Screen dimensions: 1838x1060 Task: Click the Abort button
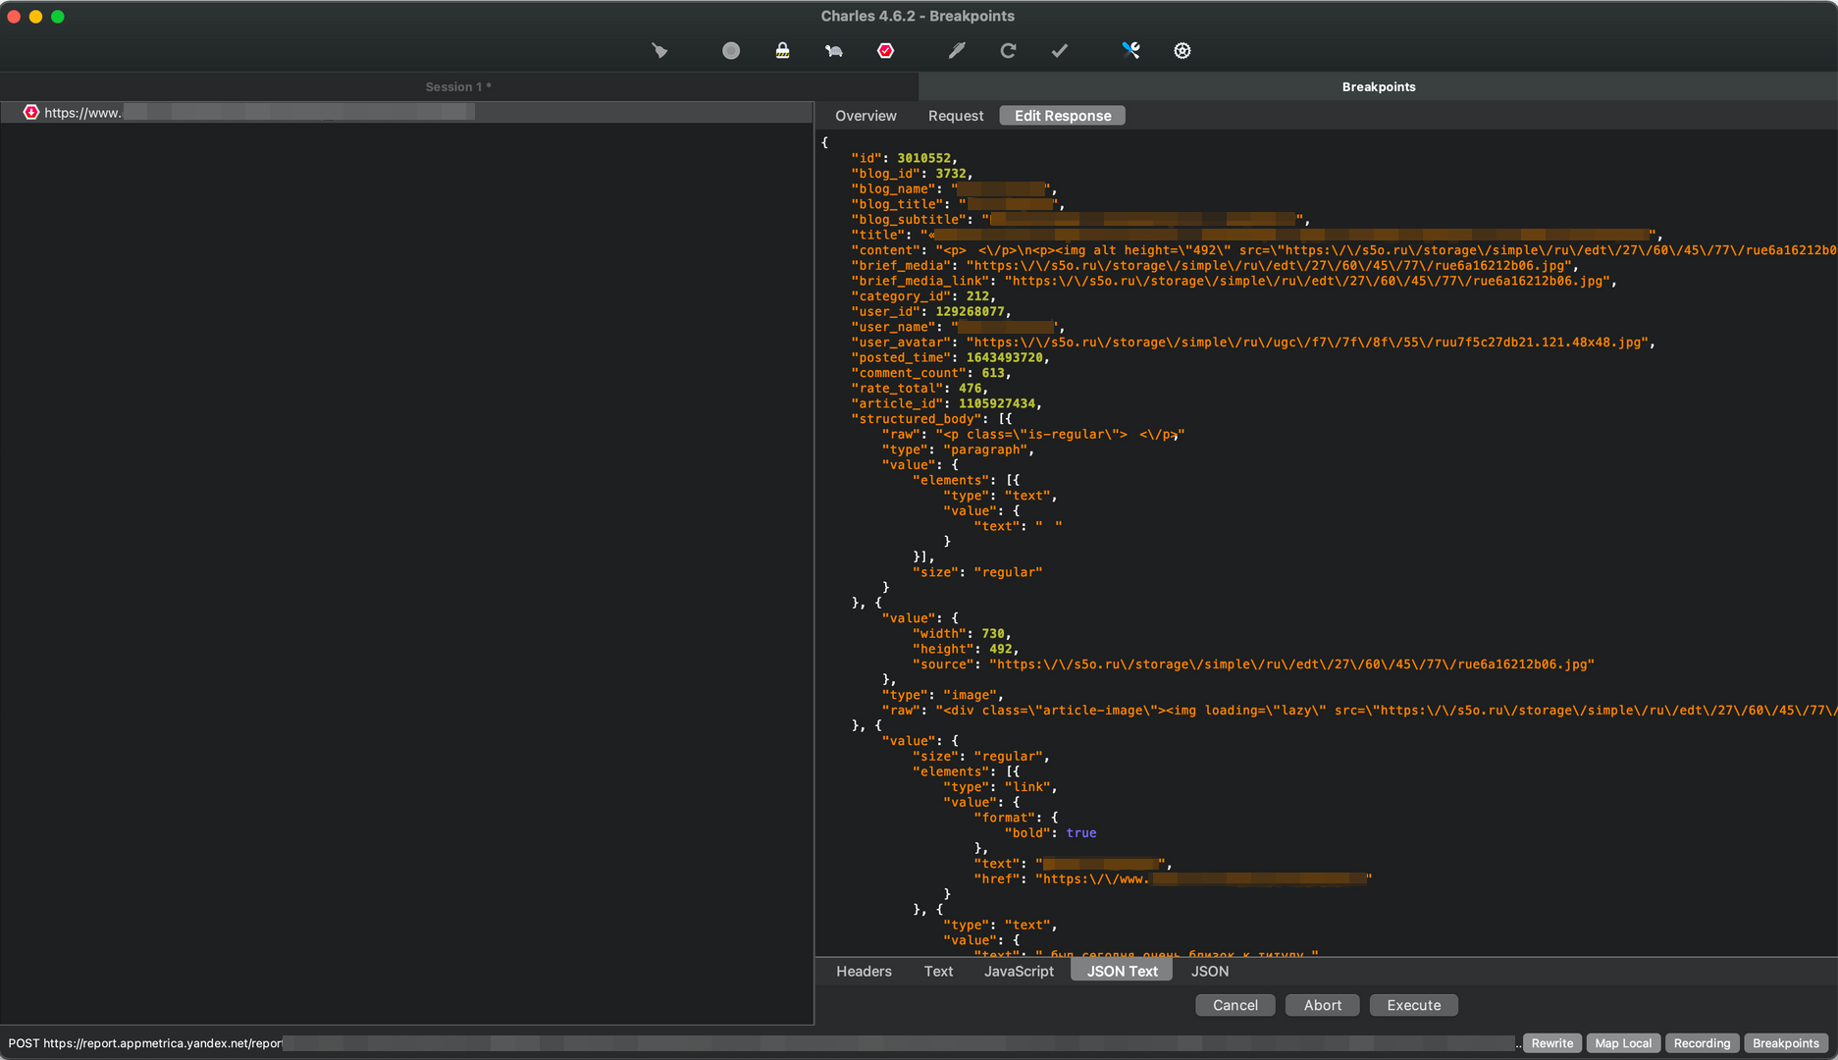(x=1322, y=1005)
